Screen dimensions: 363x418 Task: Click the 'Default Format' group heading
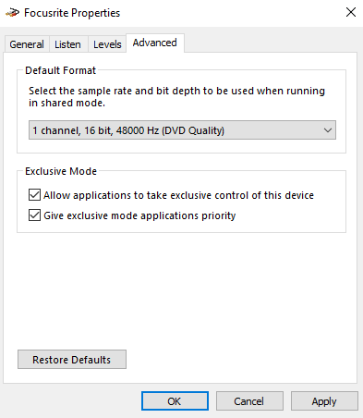(x=61, y=70)
